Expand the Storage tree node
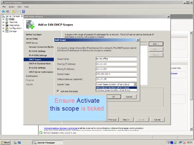The image size is (194, 145). pos(3,31)
